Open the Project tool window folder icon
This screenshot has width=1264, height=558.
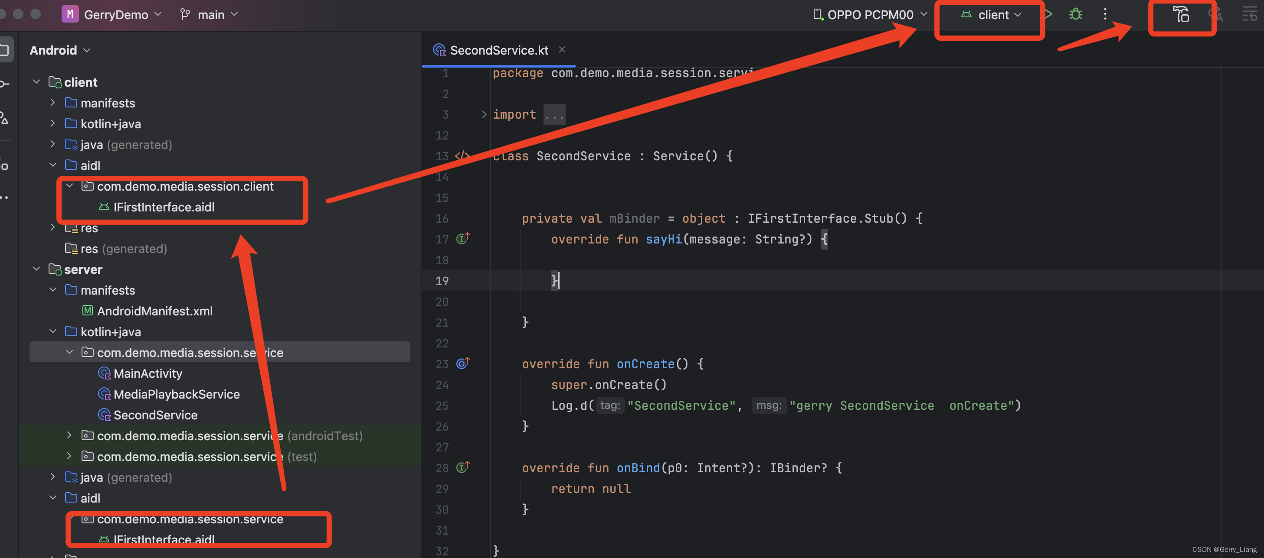pyautogui.click(x=4, y=50)
